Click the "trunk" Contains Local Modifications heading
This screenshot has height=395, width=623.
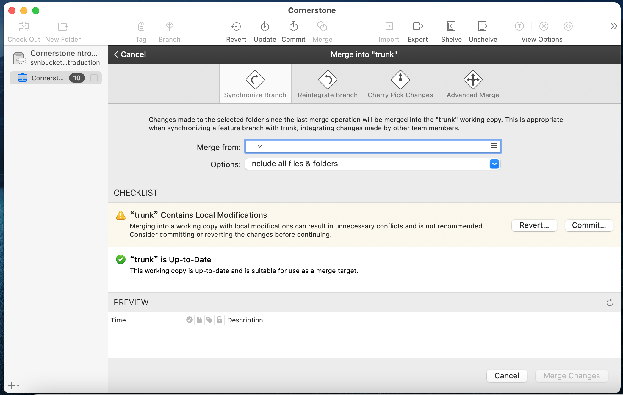(198, 215)
